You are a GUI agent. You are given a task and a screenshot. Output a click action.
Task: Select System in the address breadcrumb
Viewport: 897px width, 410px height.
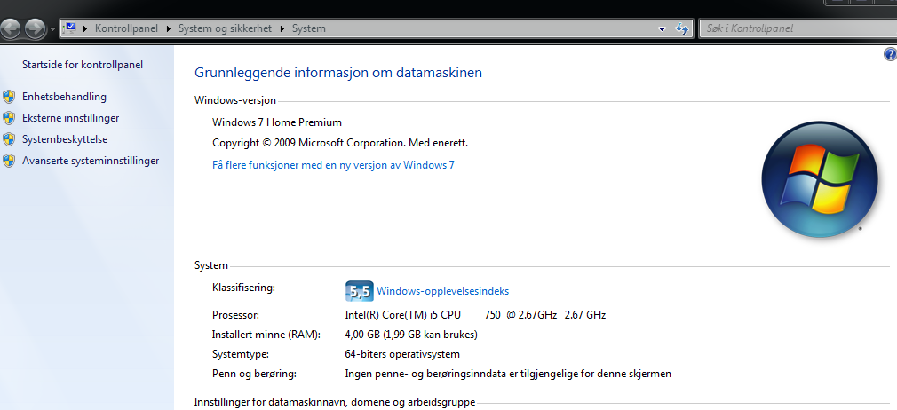click(309, 28)
